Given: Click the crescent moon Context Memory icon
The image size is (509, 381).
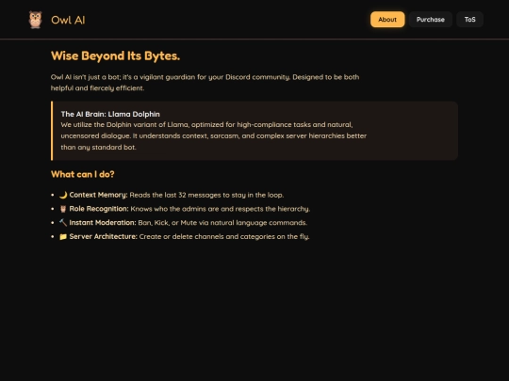Looking at the screenshot, I should coord(63,195).
